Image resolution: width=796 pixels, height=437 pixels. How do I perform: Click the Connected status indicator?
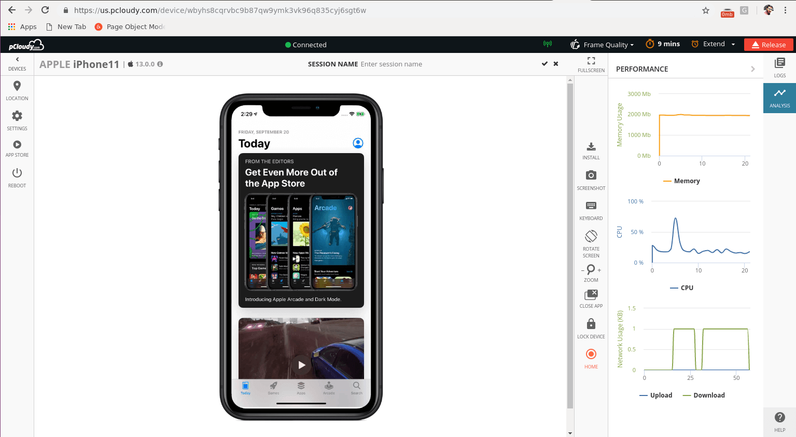tap(306, 45)
